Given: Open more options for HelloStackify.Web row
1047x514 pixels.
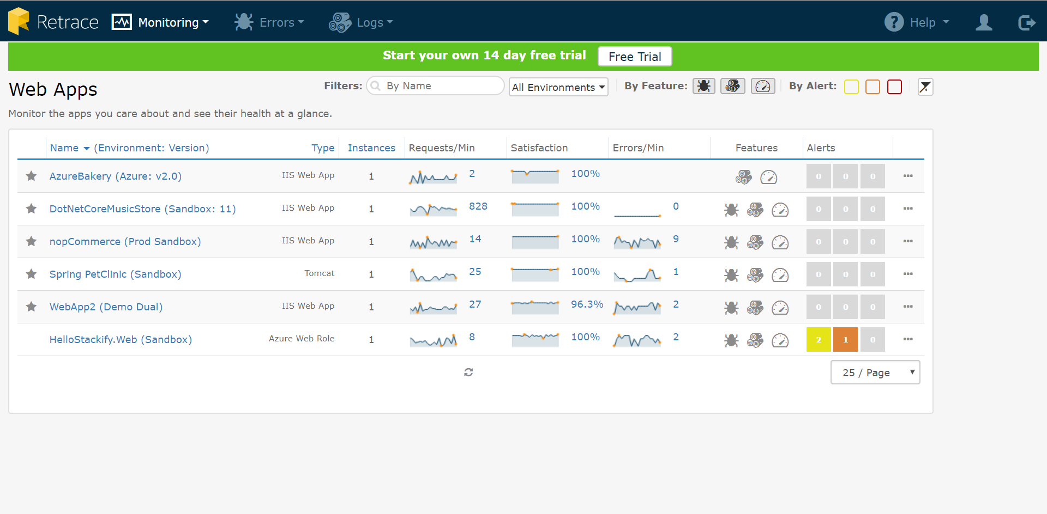Looking at the screenshot, I should [908, 339].
